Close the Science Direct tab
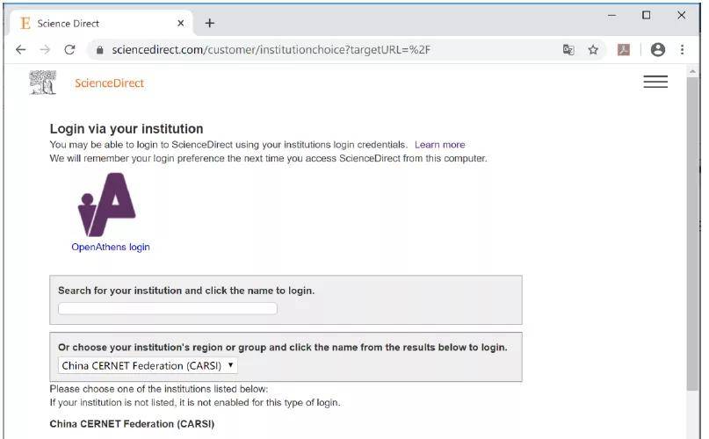Image resolution: width=709 pixels, height=439 pixels. [x=181, y=23]
